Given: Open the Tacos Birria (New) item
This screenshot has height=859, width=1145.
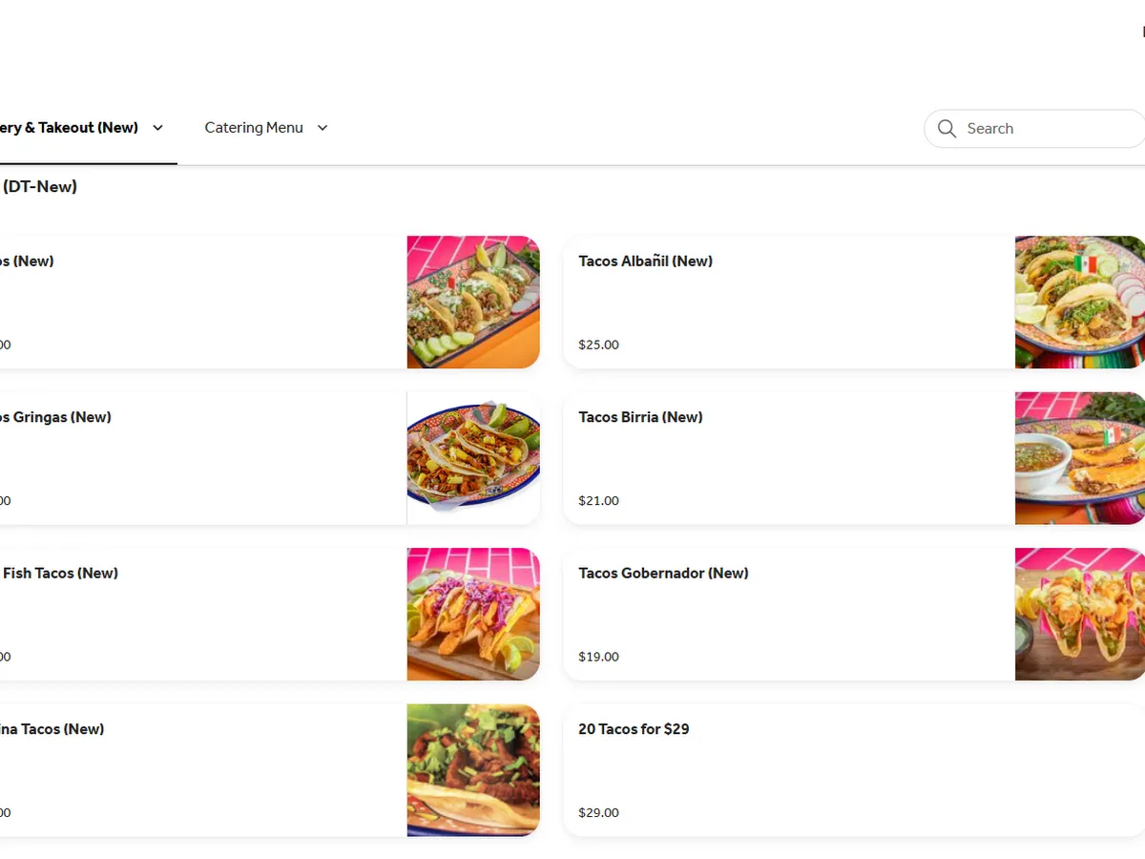Looking at the screenshot, I should tap(640, 417).
